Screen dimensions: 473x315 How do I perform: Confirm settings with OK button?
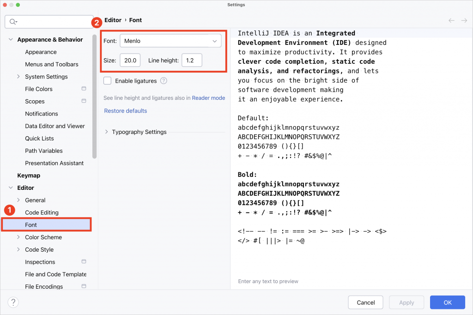tap(447, 303)
